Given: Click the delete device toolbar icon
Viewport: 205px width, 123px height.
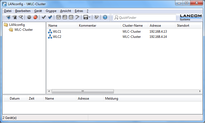Looking at the screenshot, I should coord(14,17).
